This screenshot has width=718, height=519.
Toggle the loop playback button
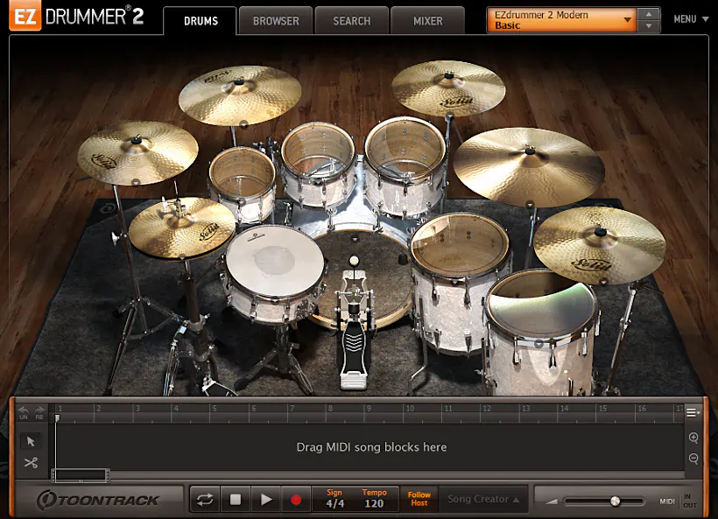pyautogui.click(x=205, y=500)
